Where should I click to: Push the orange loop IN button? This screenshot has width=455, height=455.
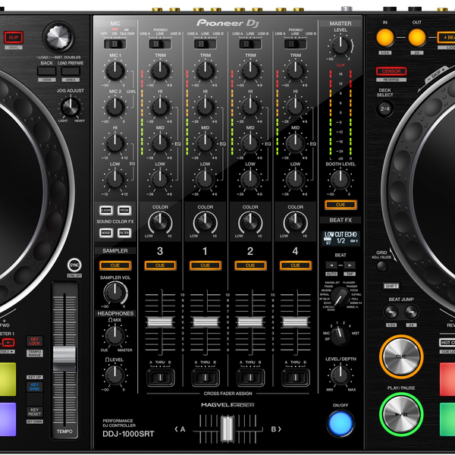(385, 37)
